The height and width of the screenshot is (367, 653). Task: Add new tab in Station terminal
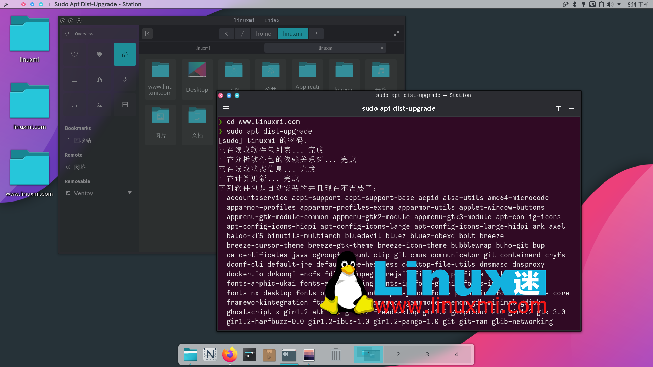(x=572, y=108)
